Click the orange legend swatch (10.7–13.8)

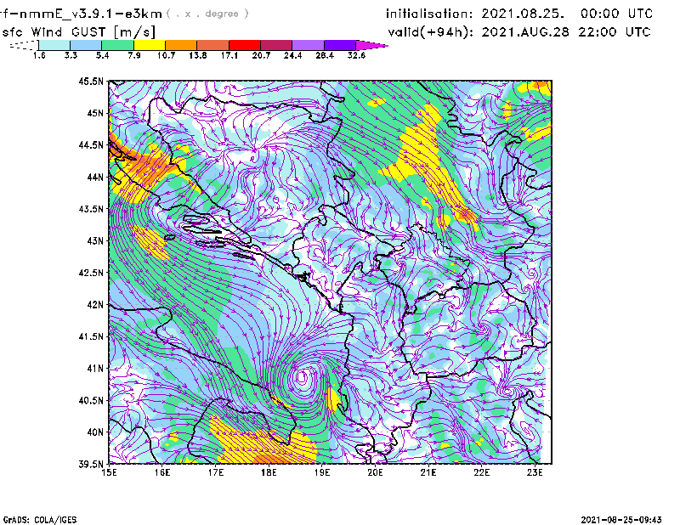[x=181, y=45]
